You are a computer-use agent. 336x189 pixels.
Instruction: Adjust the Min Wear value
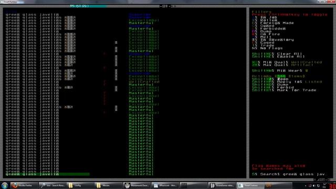point(280,70)
